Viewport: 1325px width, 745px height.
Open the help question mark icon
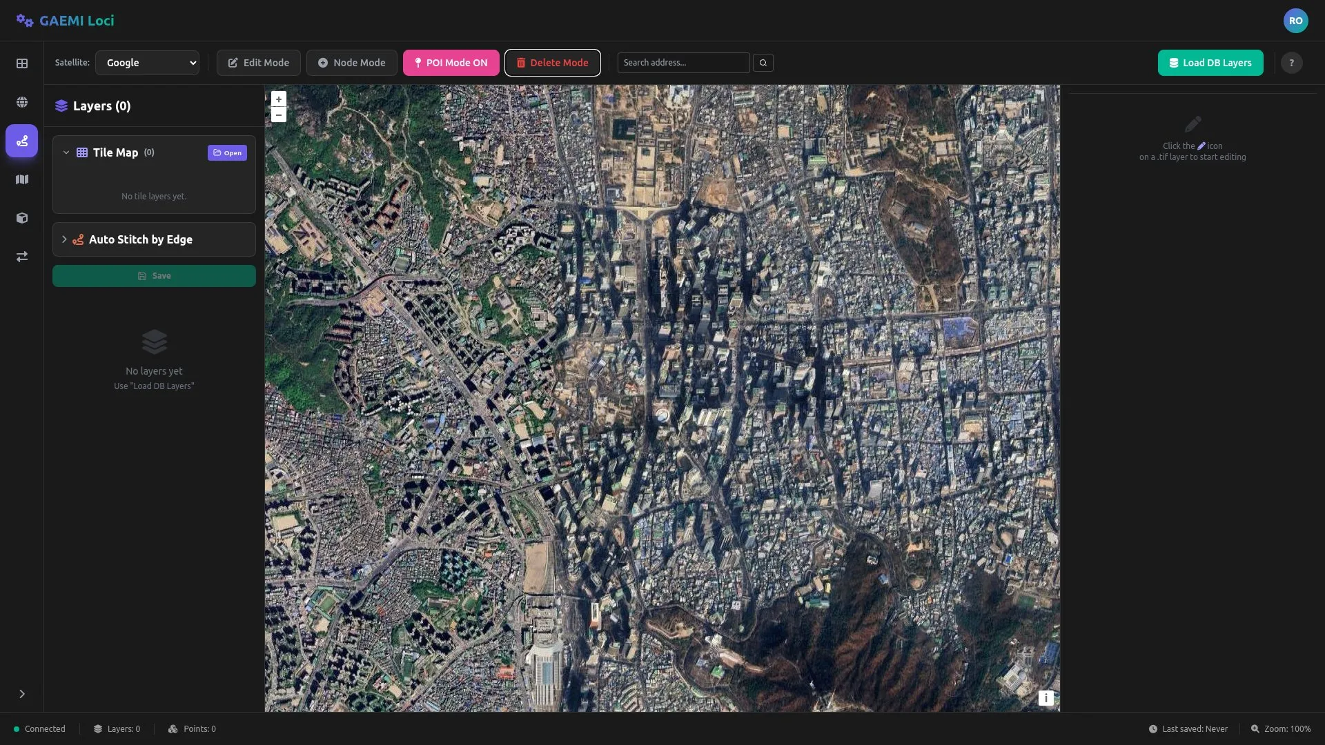click(x=1291, y=63)
